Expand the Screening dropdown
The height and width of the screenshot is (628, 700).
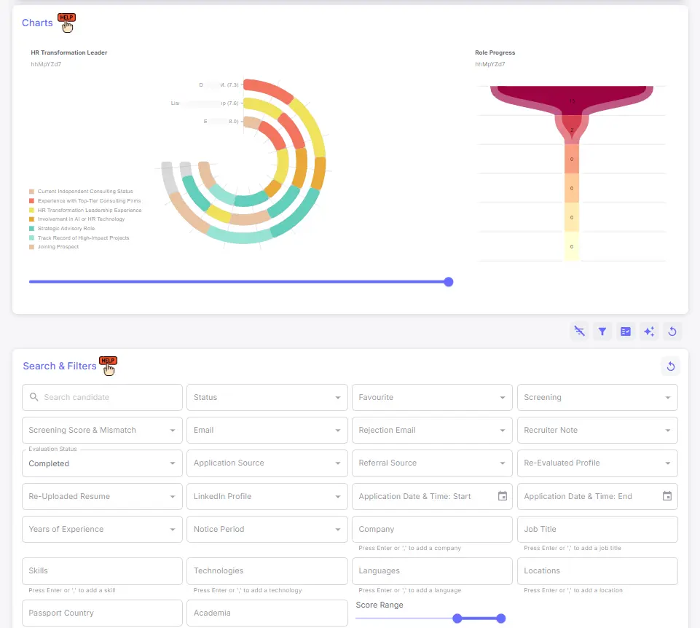597,398
